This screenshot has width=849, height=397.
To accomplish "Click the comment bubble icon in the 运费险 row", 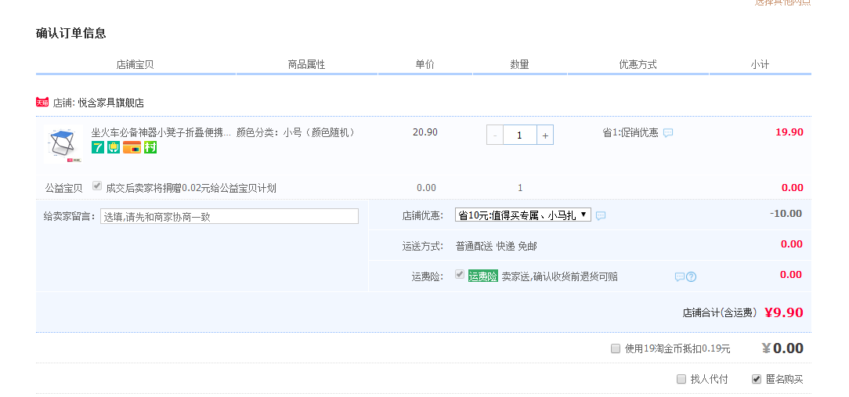I will (x=680, y=276).
